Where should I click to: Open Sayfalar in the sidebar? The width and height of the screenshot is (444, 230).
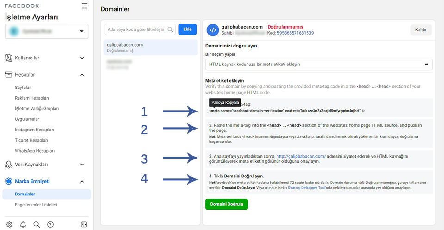coord(23,88)
